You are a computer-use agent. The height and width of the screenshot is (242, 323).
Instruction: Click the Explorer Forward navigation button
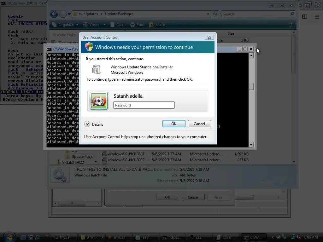point(63,14)
